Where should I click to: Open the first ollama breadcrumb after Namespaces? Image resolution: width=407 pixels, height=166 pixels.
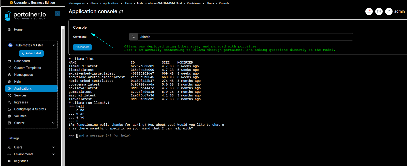point(94,4)
